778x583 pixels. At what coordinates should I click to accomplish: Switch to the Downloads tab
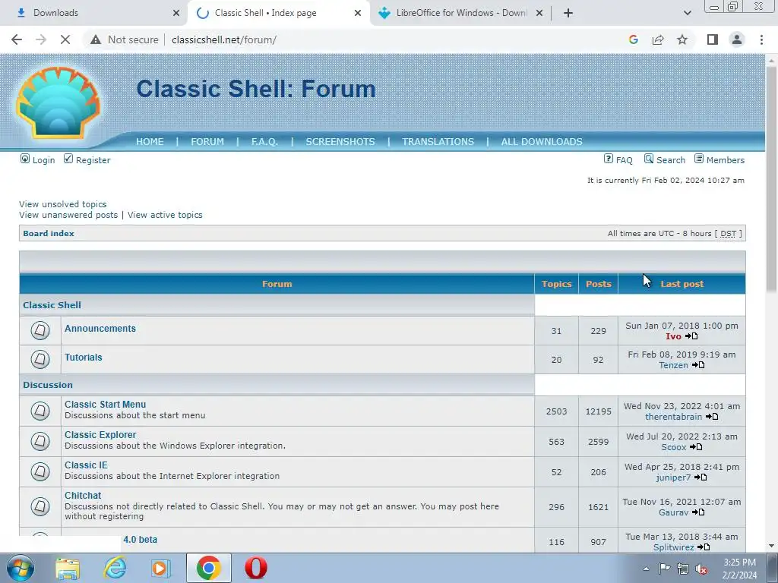[94, 13]
